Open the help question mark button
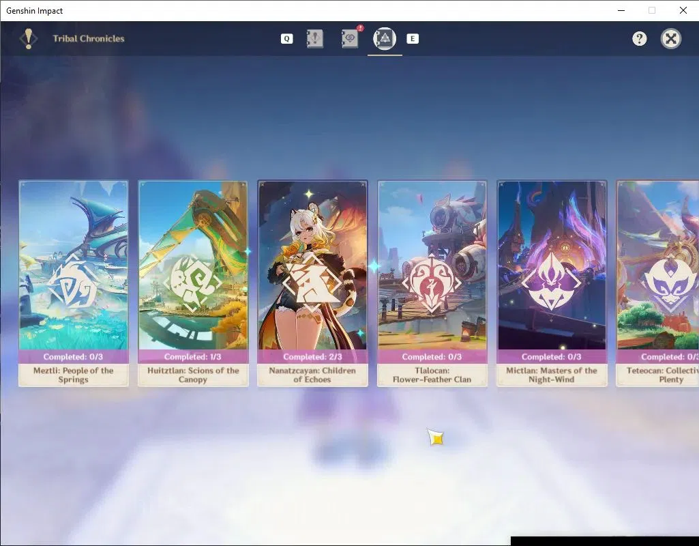The width and height of the screenshot is (699, 546). tap(639, 39)
